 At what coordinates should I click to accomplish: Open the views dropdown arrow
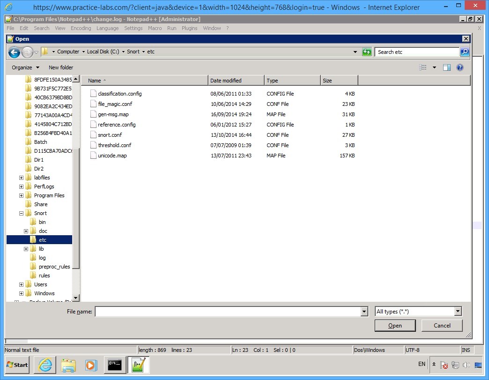(434, 67)
